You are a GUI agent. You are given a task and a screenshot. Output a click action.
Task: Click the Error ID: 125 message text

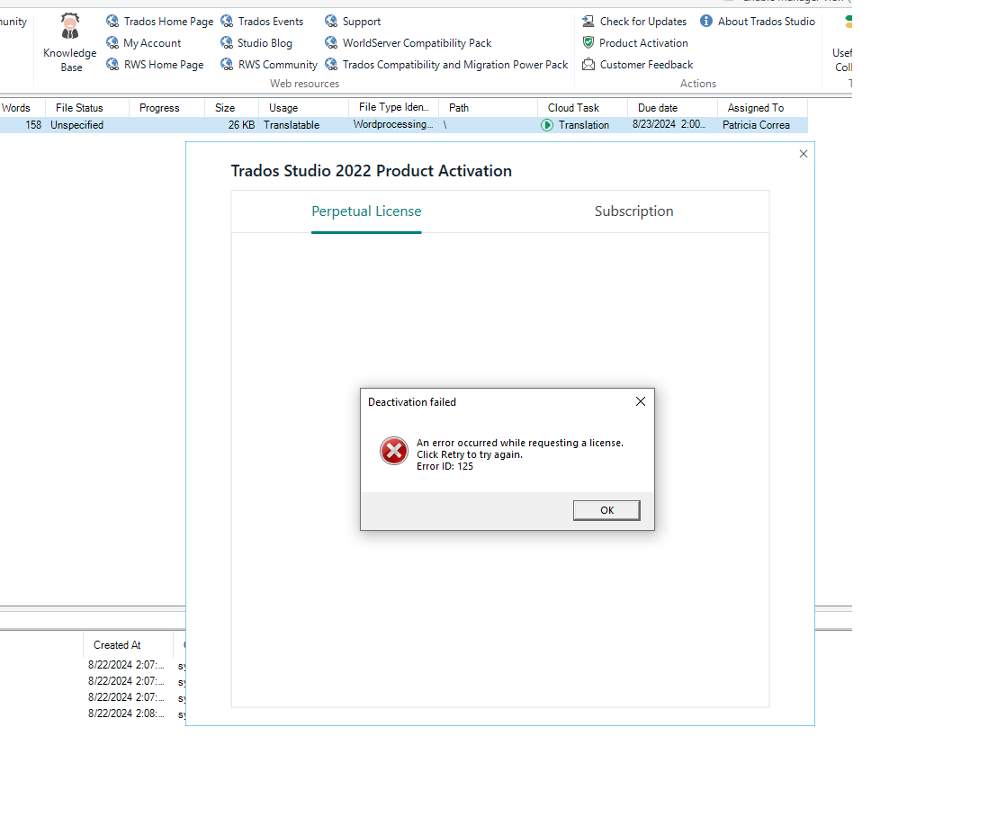coord(445,466)
